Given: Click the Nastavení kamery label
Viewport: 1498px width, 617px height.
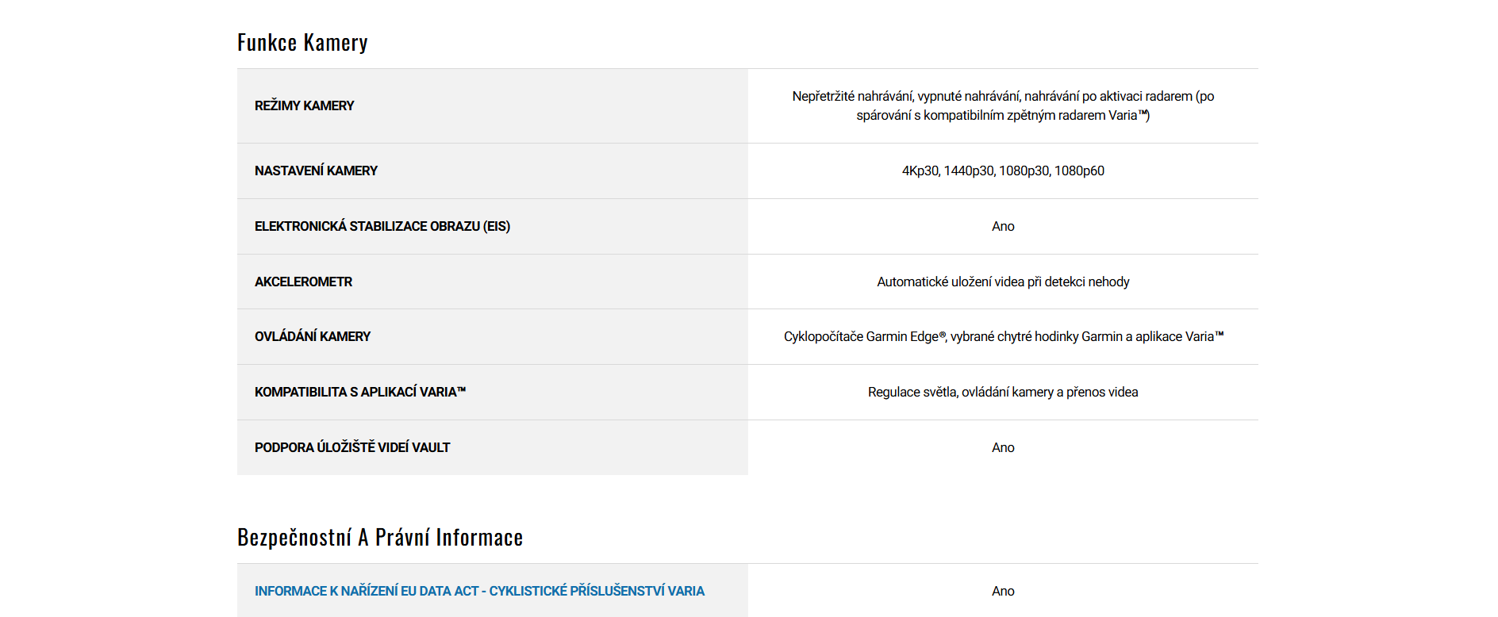Looking at the screenshot, I should click(x=316, y=171).
